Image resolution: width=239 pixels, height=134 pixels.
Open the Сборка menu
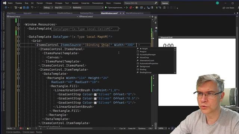(x=49, y=3)
